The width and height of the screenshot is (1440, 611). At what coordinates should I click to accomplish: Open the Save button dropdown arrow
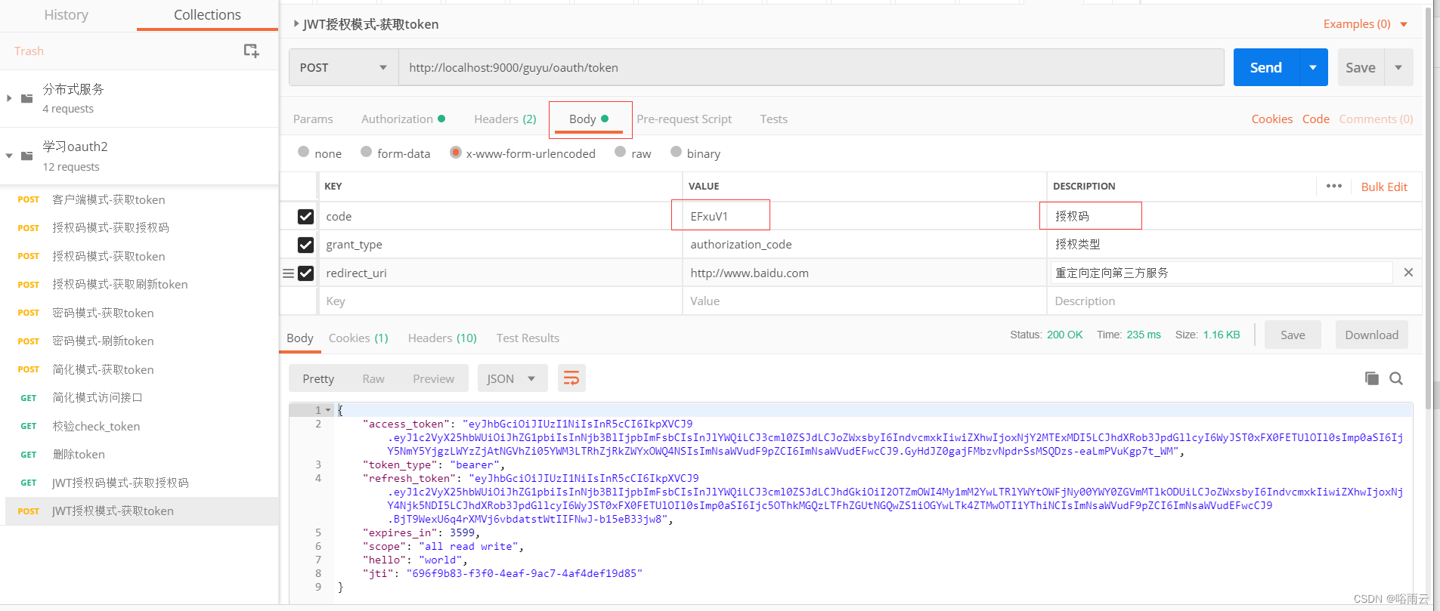pos(1398,67)
